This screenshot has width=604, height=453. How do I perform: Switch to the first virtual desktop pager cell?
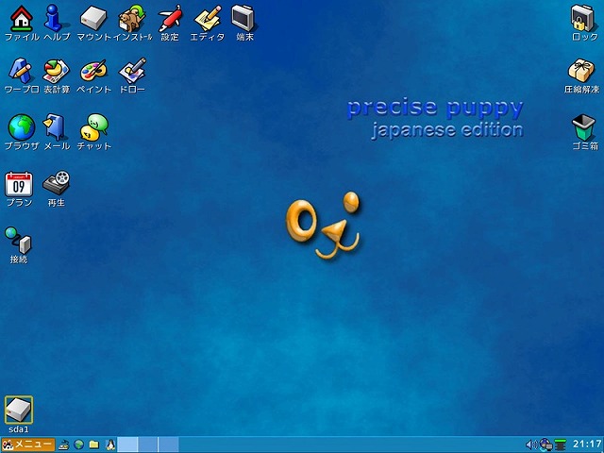click(x=127, y=445)
